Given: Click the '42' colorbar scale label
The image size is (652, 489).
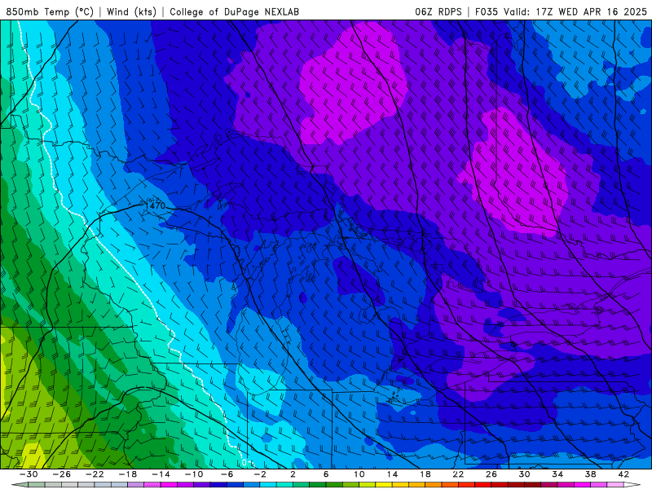Looking at the screenshot, I should pyautogui.click(x=623, y=474).
